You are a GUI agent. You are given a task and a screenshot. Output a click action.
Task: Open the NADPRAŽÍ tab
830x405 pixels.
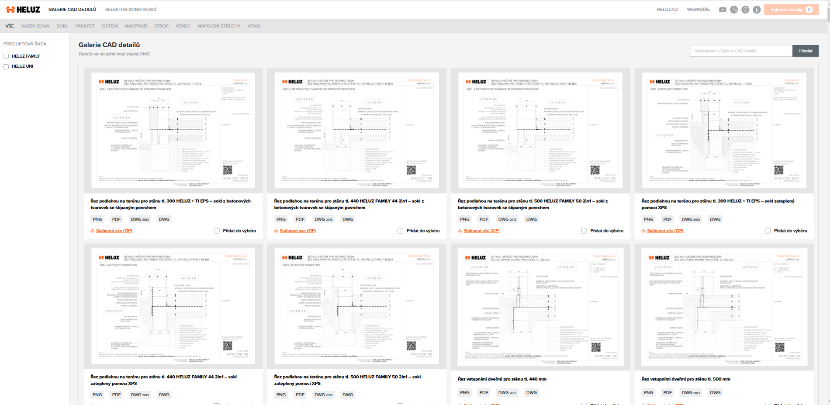click(136, 26)
